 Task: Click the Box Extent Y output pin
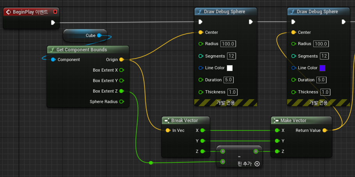point(122,81)
